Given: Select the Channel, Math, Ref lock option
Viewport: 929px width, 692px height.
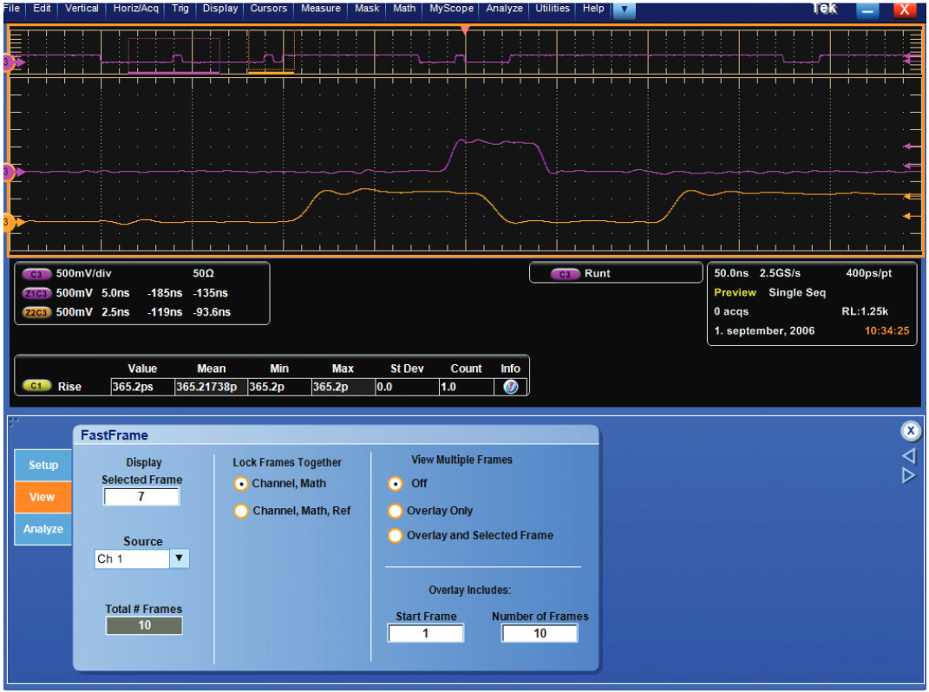Looking at the screenshot, I should point(241,511).
